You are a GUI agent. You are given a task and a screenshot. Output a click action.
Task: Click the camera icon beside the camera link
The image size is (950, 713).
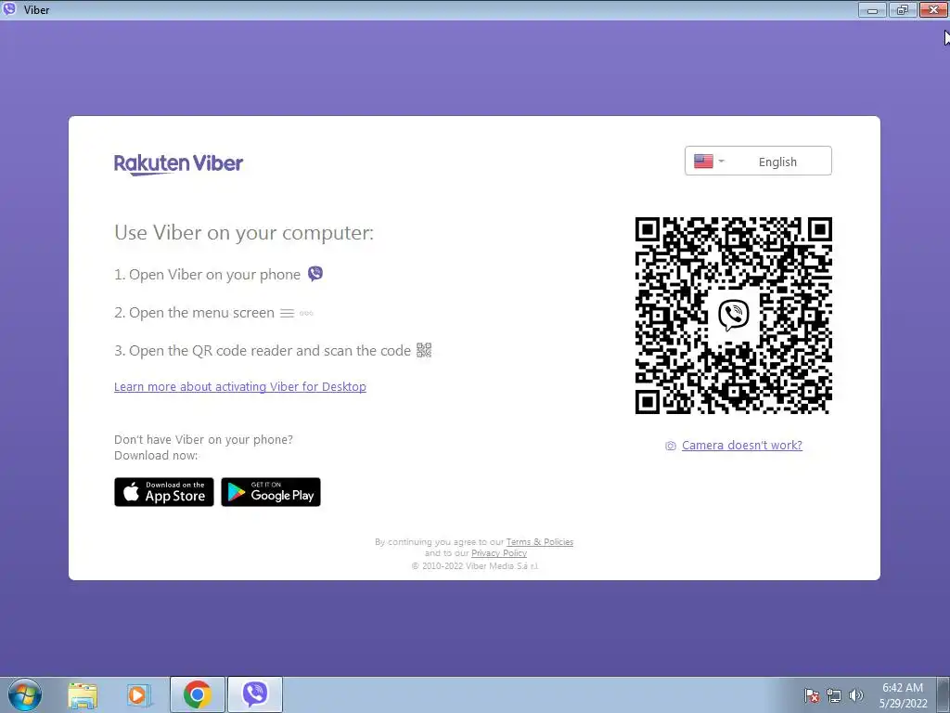pyautogui.click(x=671, y=446)
